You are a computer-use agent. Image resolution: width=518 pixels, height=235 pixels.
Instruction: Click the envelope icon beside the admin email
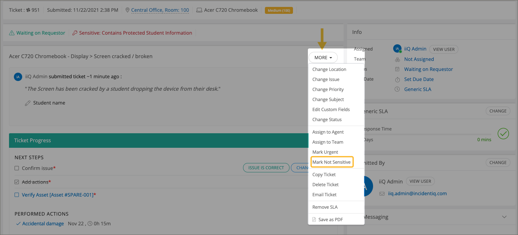pyautogui.click(x=382, y=193)
